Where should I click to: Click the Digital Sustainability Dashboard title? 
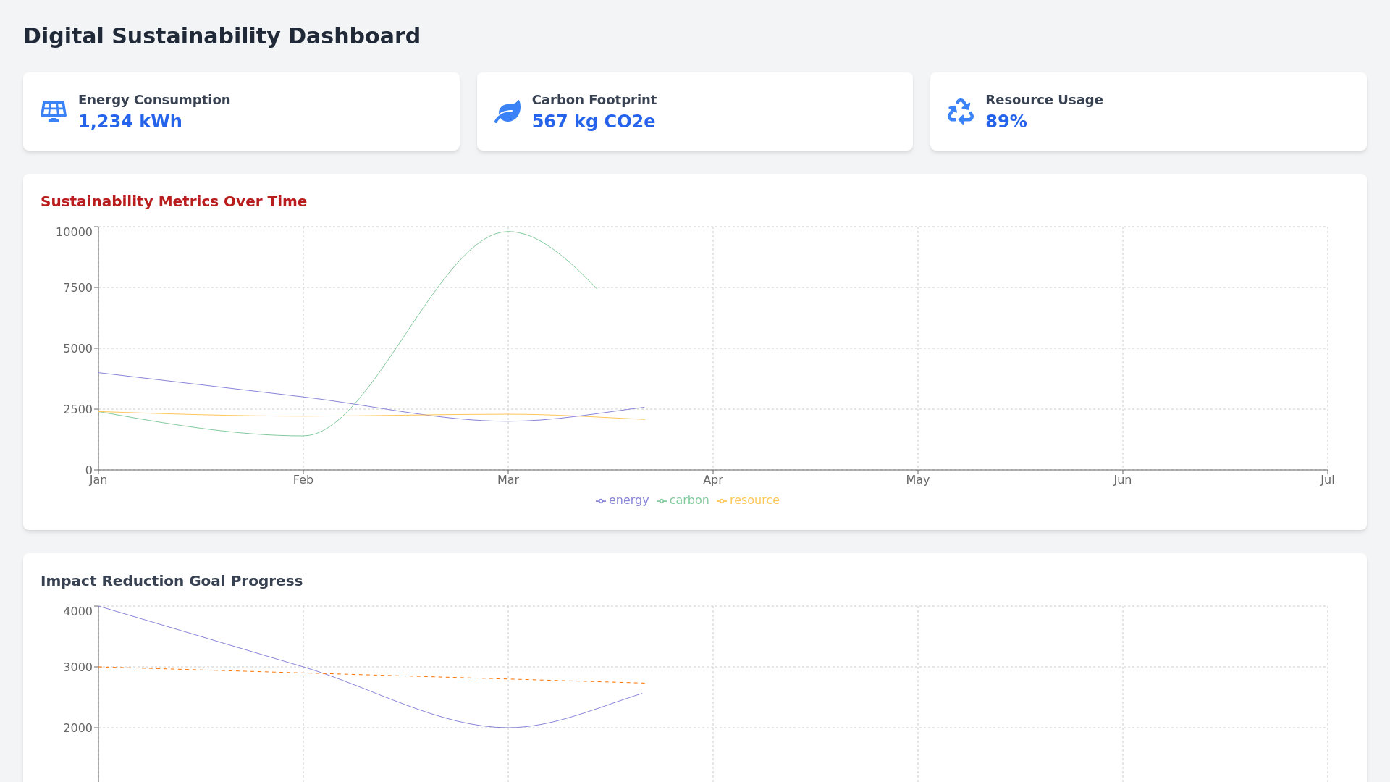click(x=222, y=36)
